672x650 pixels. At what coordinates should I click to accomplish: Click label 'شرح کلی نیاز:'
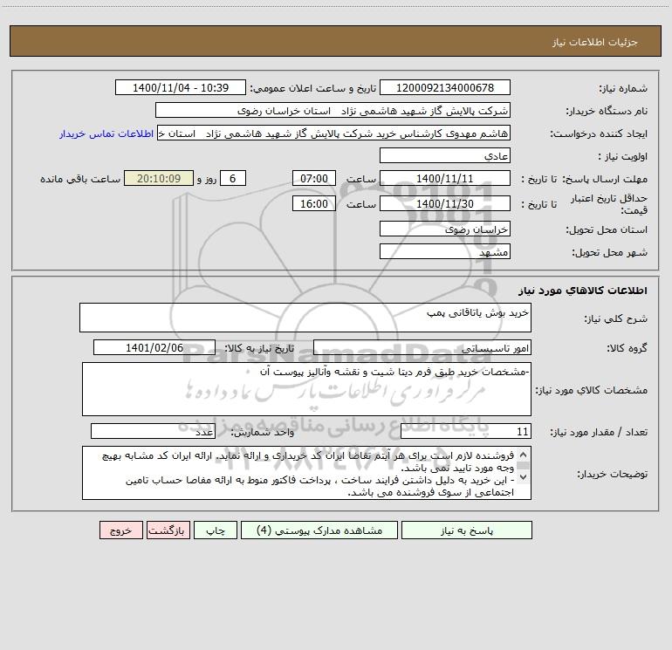tap(616, 318)
